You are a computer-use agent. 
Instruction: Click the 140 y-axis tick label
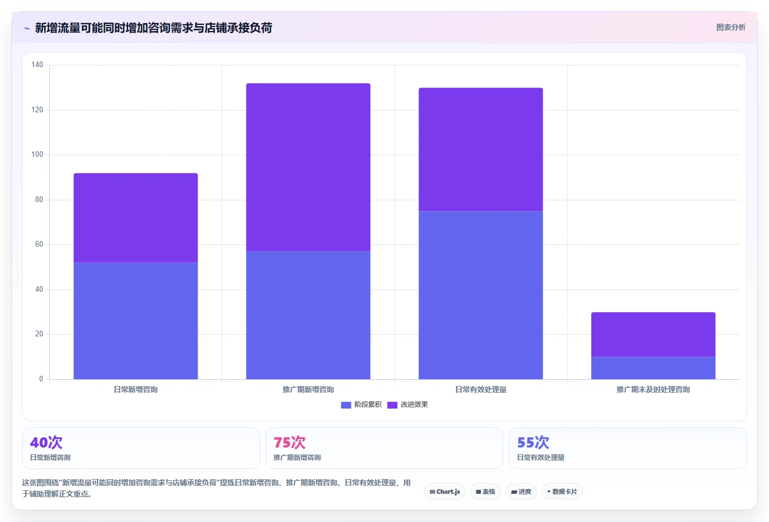(37, 65)
